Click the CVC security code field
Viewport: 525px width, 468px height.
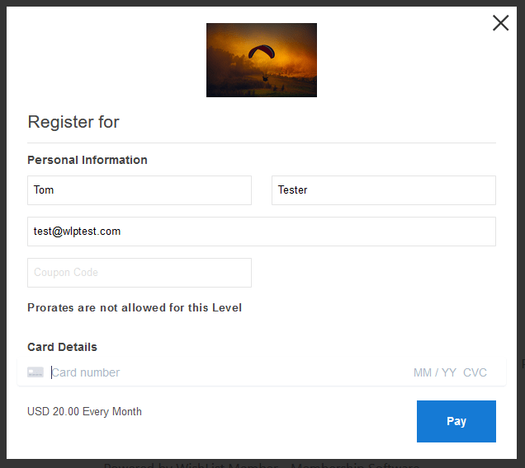tap(475, 372)
